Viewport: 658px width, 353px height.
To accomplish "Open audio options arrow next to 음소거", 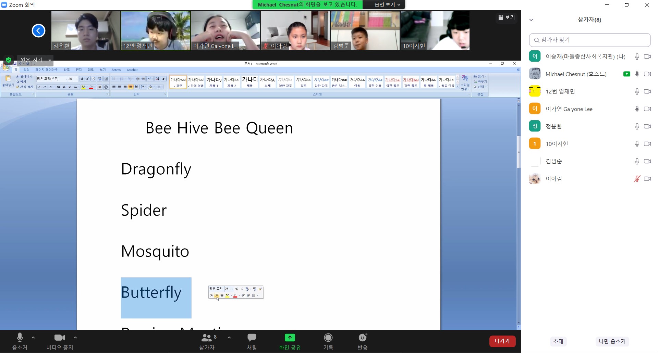I will (33, 338).
